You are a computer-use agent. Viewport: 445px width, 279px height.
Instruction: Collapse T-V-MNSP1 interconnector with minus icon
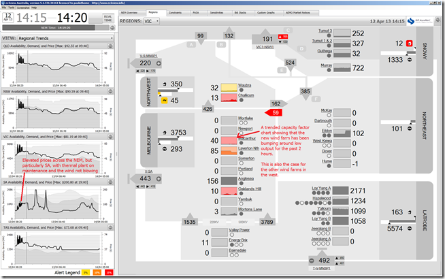(312, 261)
